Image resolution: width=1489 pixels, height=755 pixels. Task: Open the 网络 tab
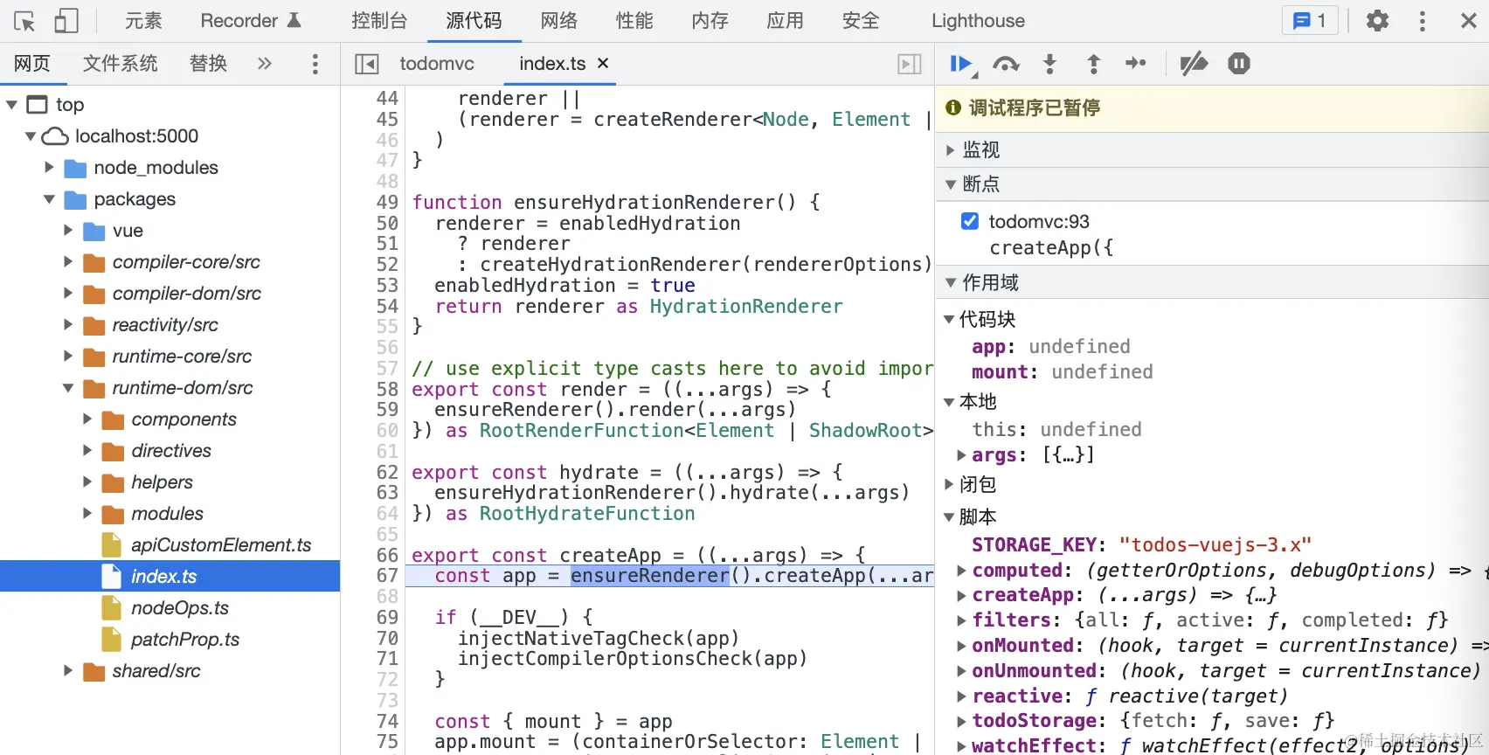(x=559, y=21)
